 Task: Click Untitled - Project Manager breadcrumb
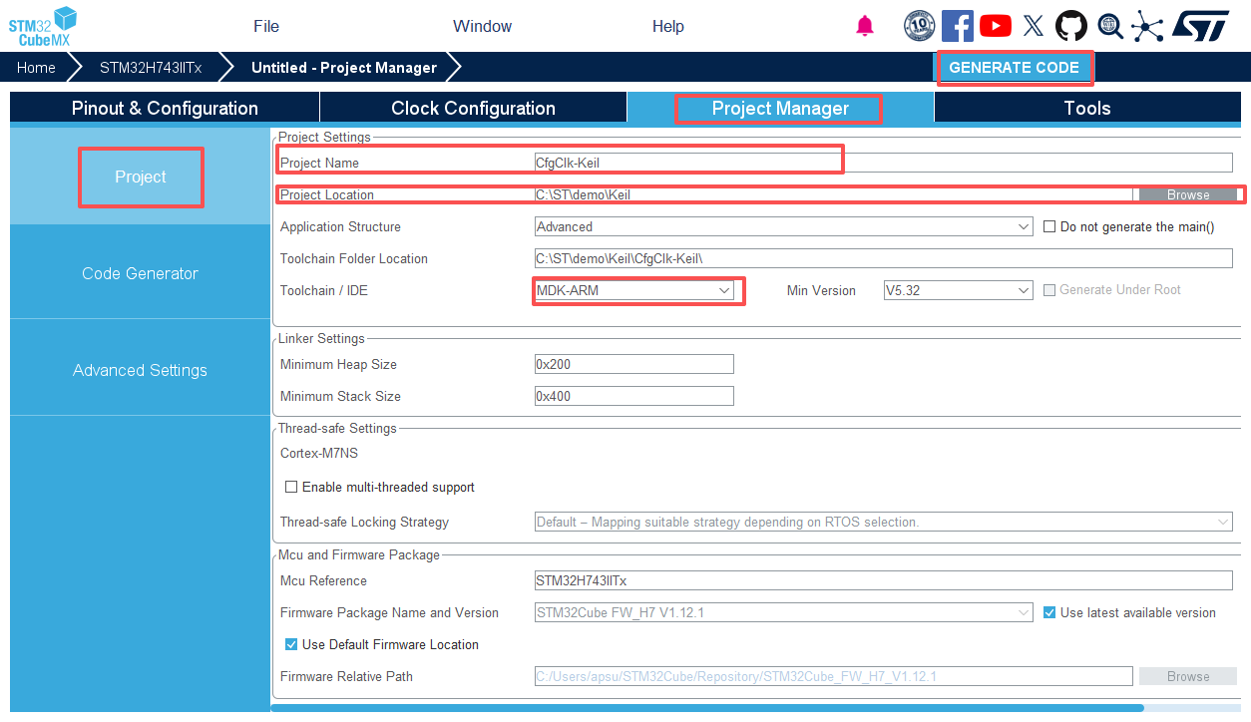[344, 68]
